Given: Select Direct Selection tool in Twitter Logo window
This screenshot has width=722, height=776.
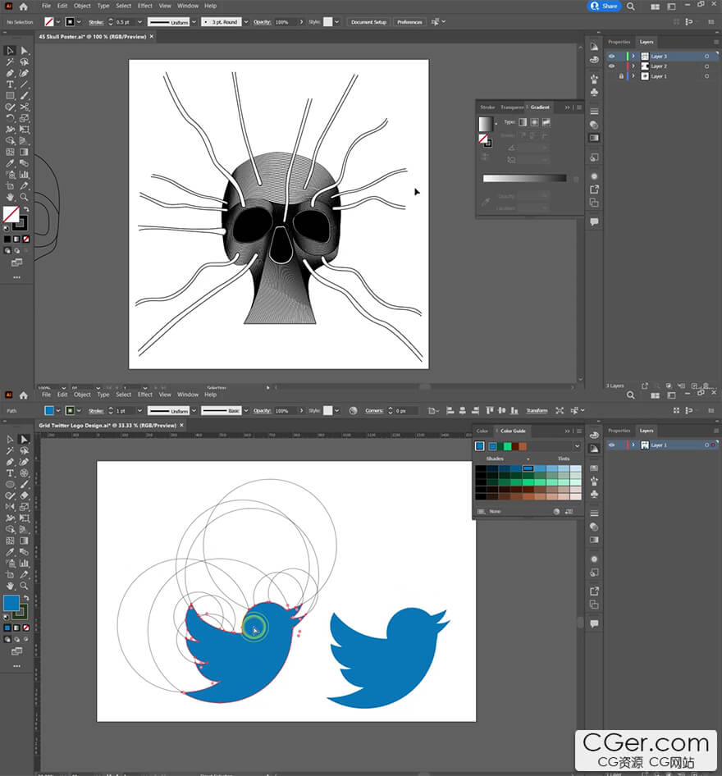Looking at the screenshot, I should click(25, 440).
